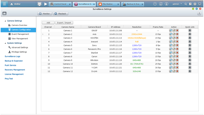This screenshot has height=115, width=204.
Task: Open the admin user dropdown
Action: point(177,4)
